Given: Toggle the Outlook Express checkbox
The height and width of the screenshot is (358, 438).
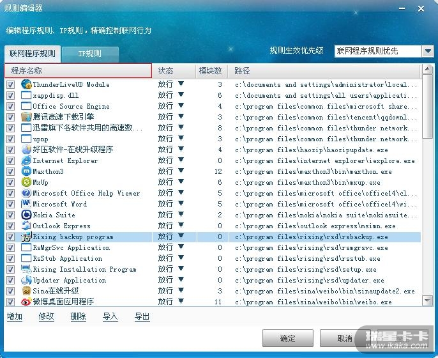Looking at the screenshot, I should pyautogui.click(x=11, y=226).
